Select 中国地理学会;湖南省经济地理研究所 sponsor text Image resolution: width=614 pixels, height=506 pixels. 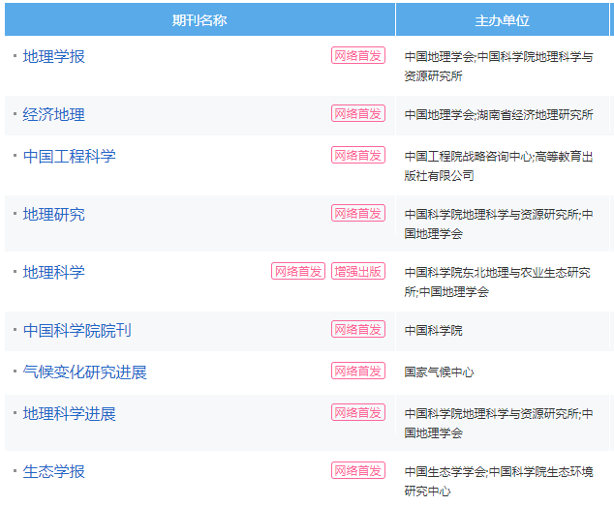tap(499, 115)
